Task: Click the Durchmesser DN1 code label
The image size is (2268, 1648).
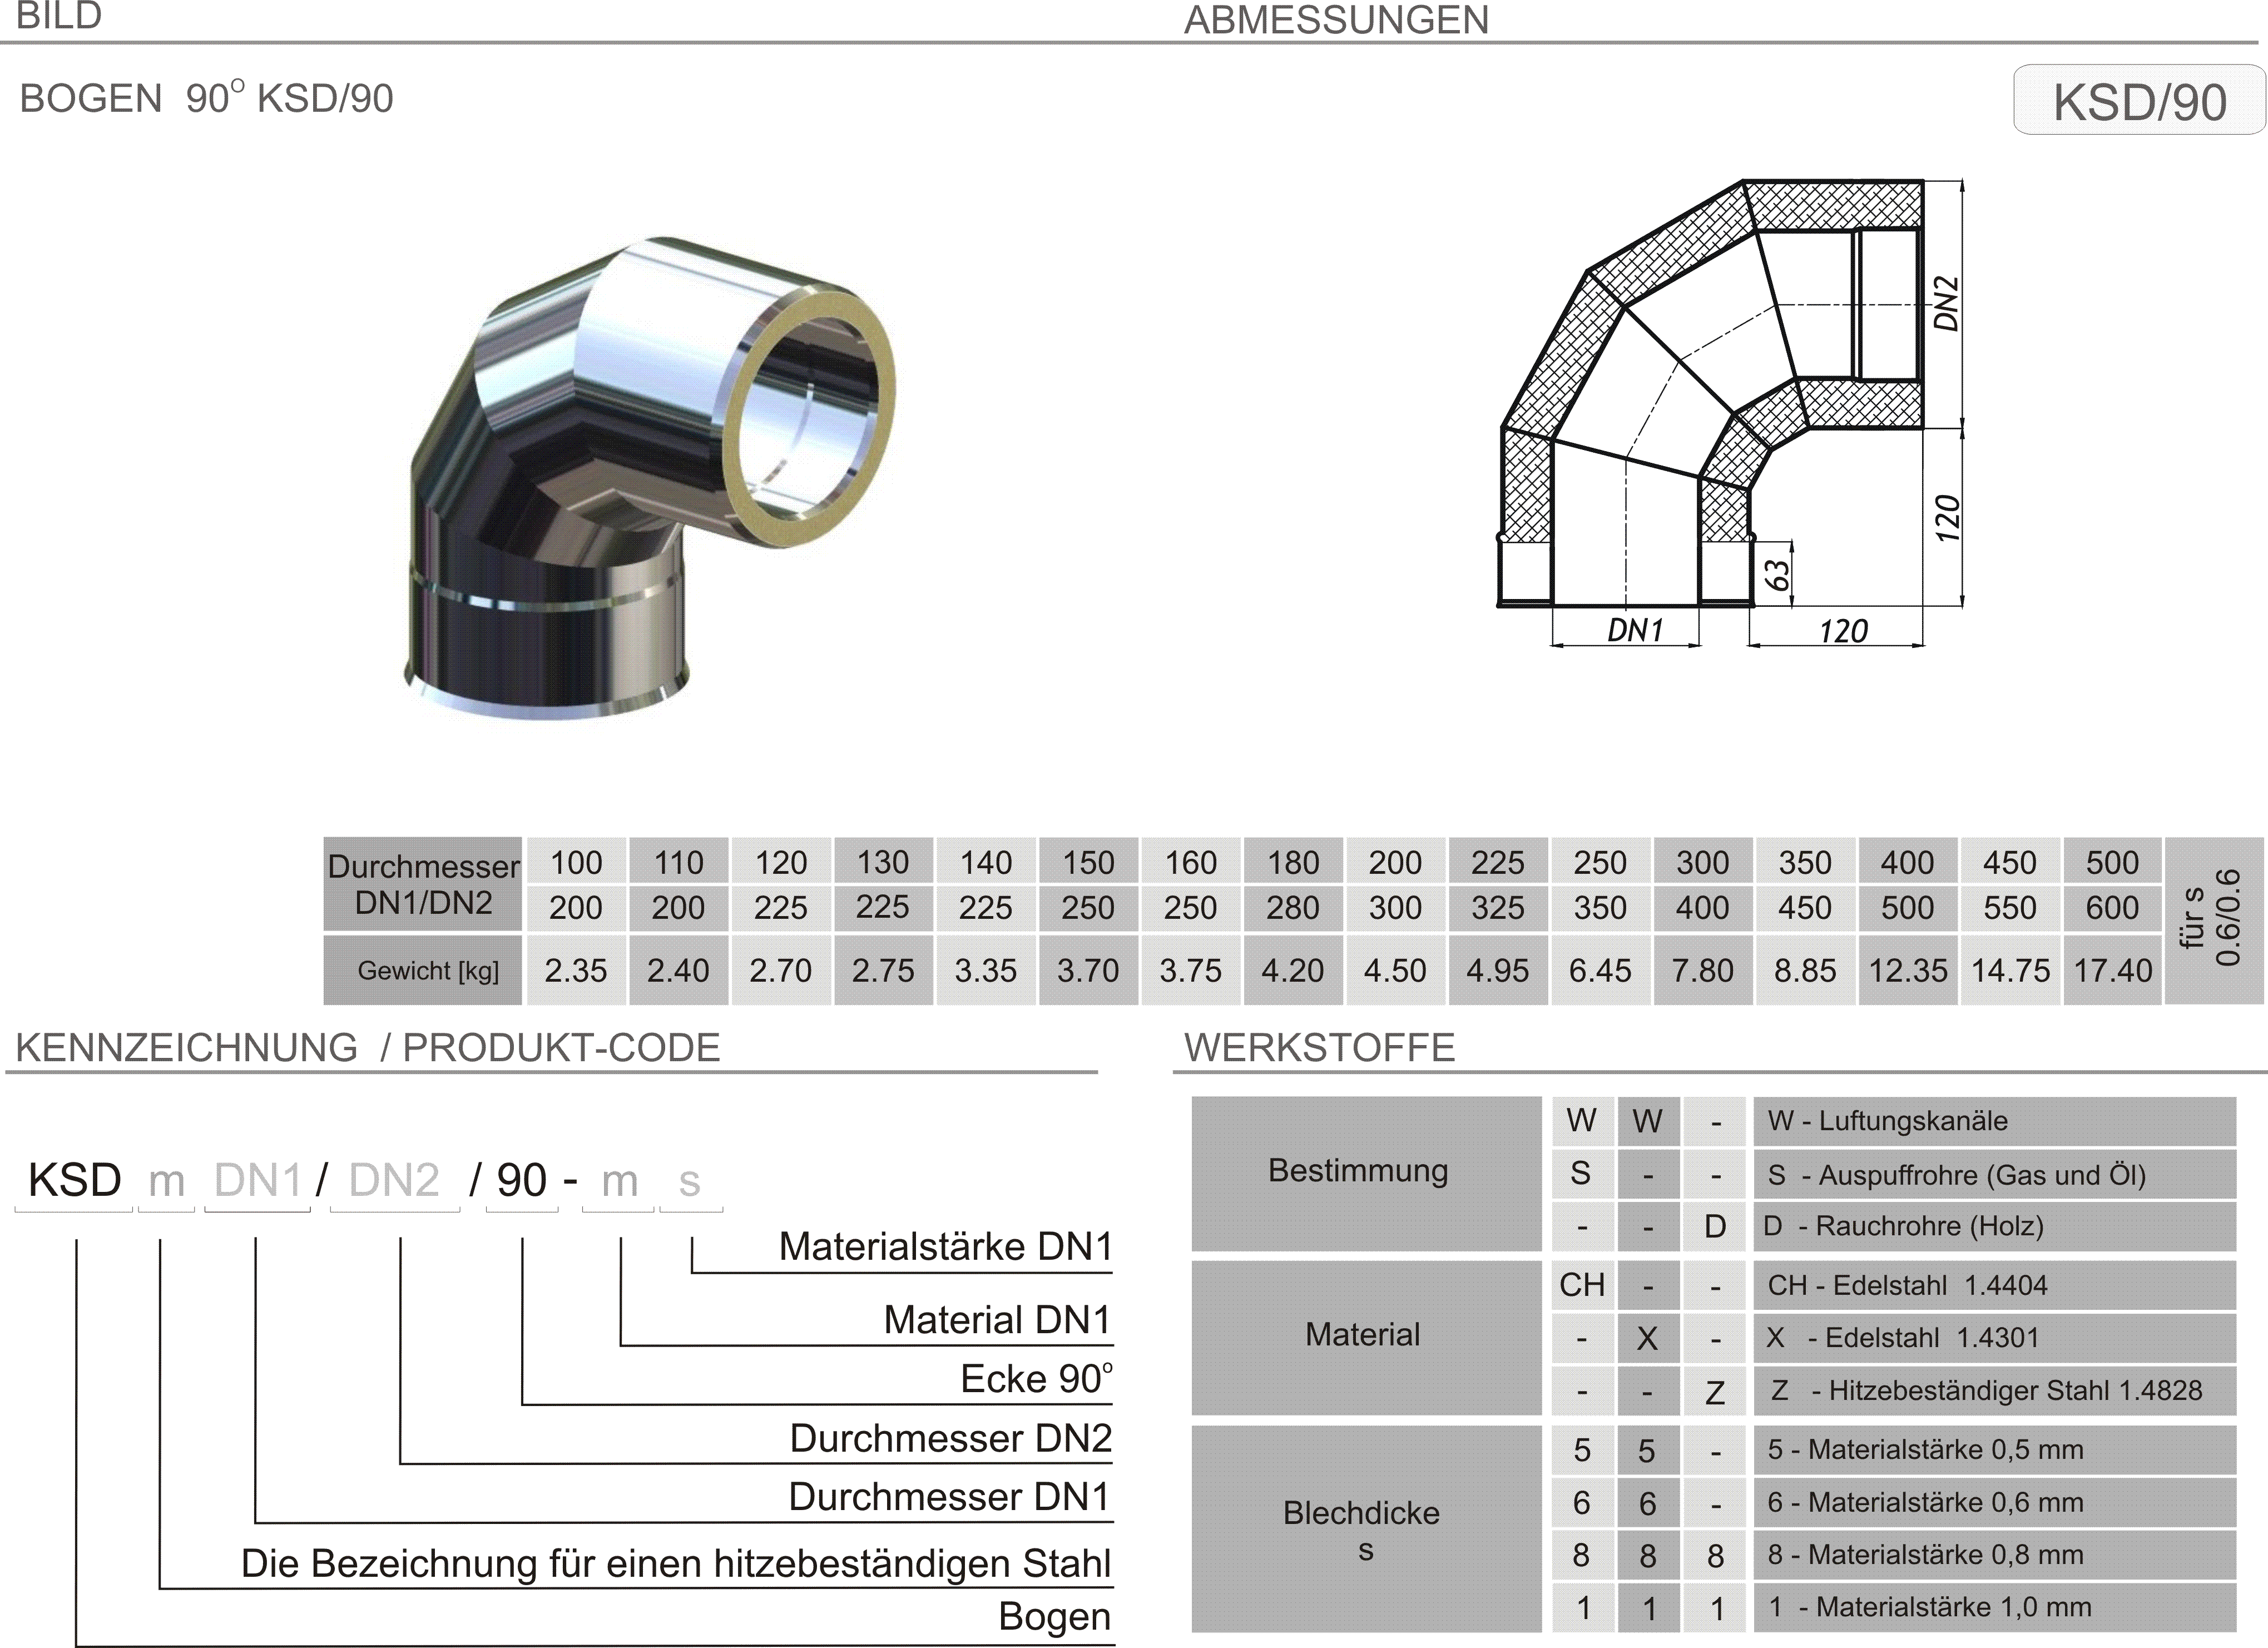Action: pyautogui.click(x=949, y=1496)
